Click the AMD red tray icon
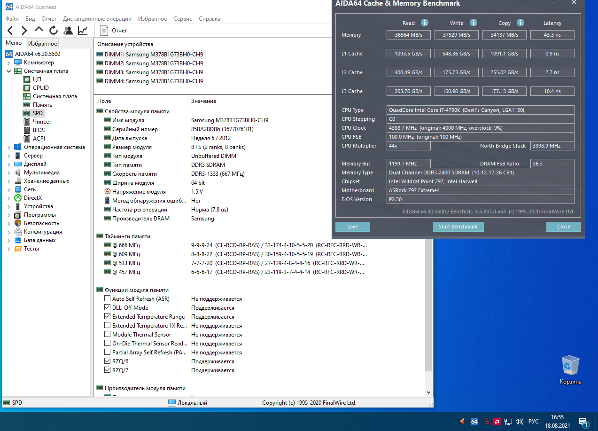 [497, 422]
